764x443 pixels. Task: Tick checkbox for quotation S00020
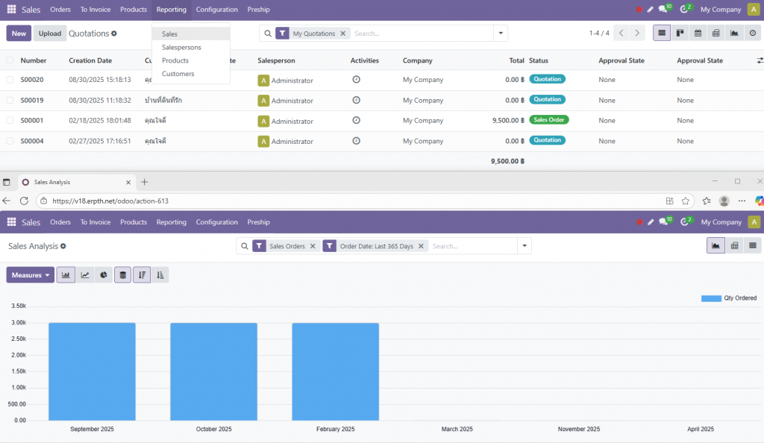(x=10, y=80)
